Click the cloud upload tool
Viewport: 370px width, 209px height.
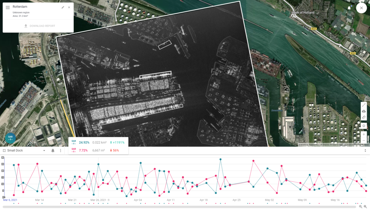pyautogui.click(x=363, y=111)
